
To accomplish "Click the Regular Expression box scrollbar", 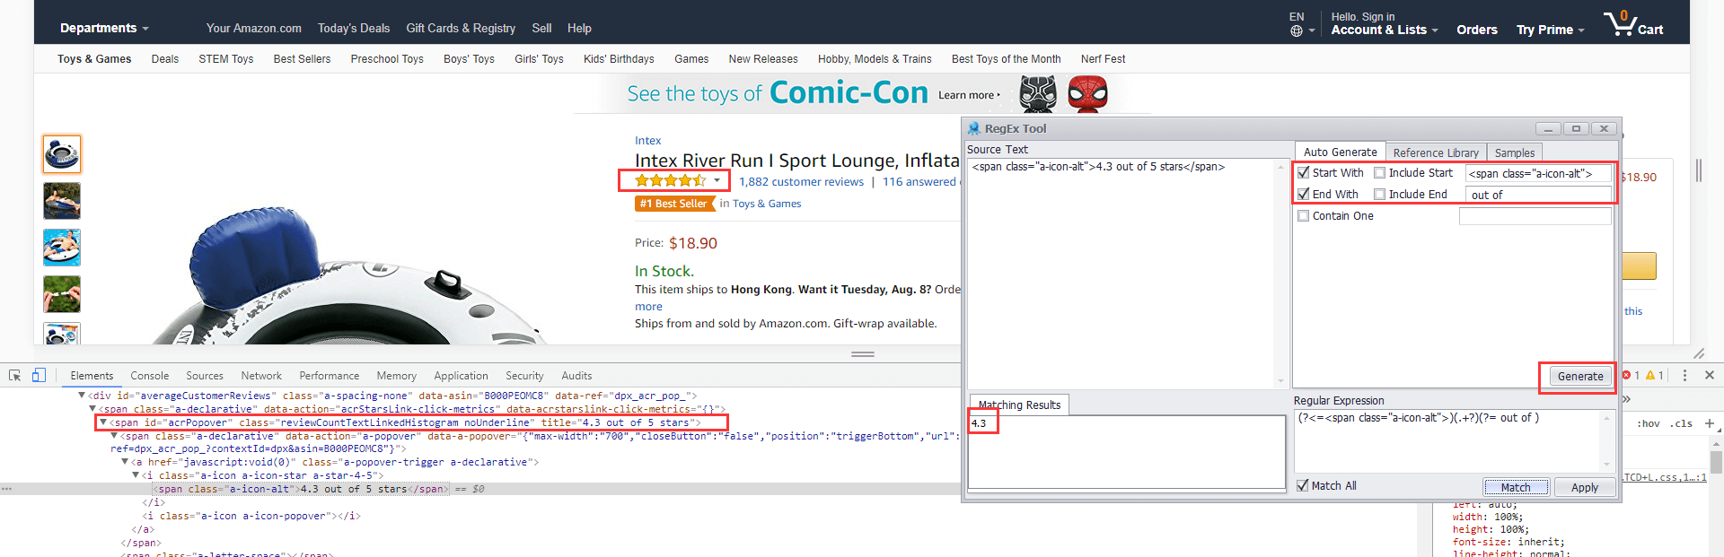I will tap(1607, 440).
